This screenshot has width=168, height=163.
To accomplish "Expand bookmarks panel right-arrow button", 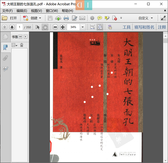I will [x=26, y=37].
